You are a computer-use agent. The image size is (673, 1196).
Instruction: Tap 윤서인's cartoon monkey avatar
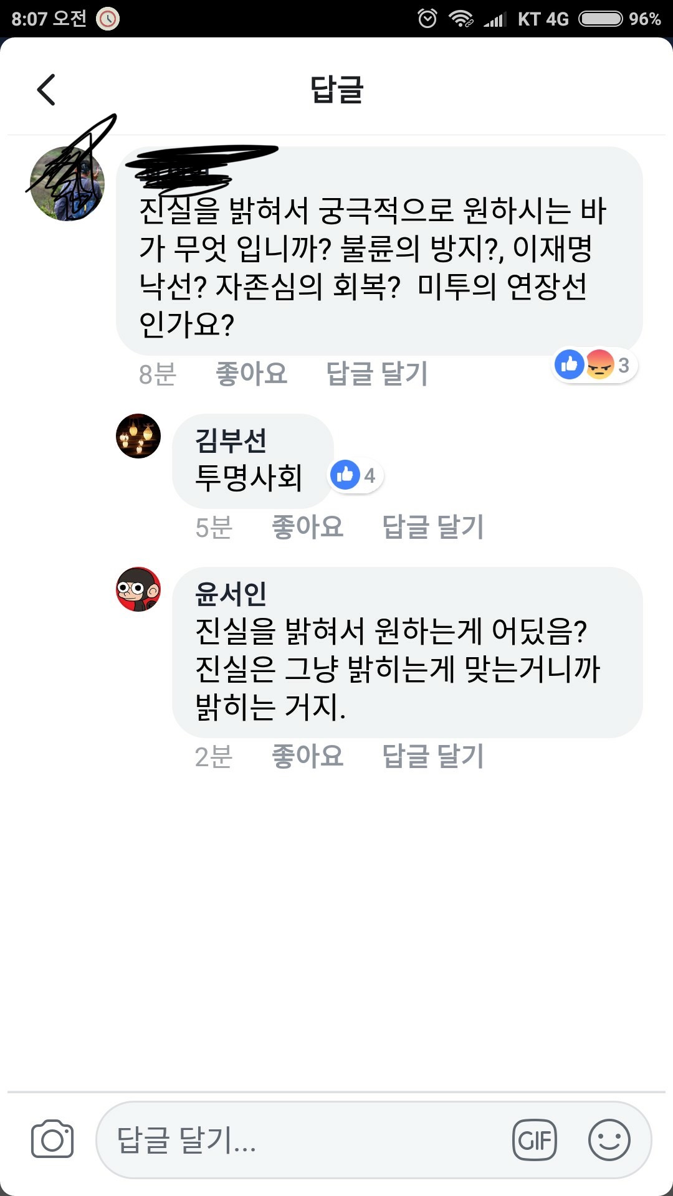pyautogui.click(x=138, y=589)
